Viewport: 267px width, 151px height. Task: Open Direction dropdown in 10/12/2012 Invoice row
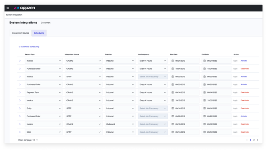tap(120, 100)
